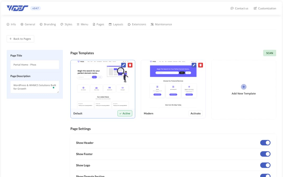Select the Modern template thumbnail
The width and height of the screenshot is (283, 177).
pyautogui.click(x=173, y=84)
